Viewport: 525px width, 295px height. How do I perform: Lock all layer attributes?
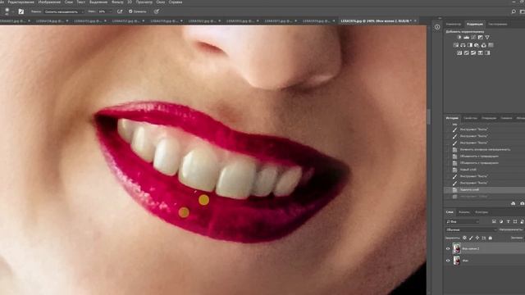[x=491, y=238]
